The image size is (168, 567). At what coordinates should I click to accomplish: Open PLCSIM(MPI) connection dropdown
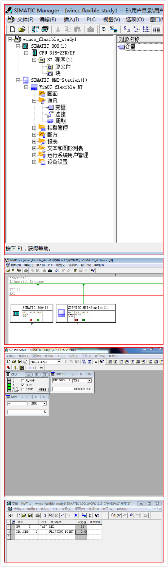click(59, 362)
